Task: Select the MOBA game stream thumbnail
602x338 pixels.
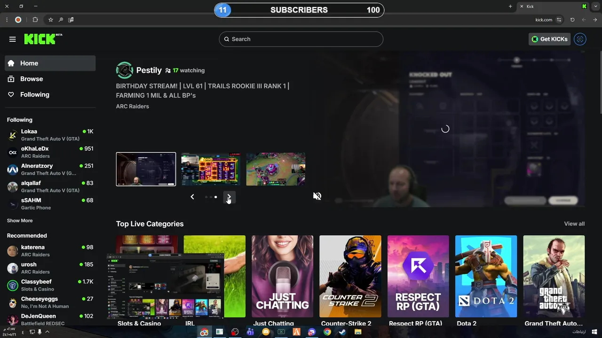Action: [276, 169]
